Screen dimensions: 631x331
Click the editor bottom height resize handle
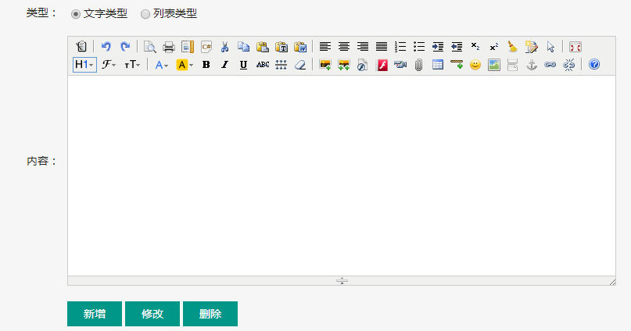pos(342,281)
